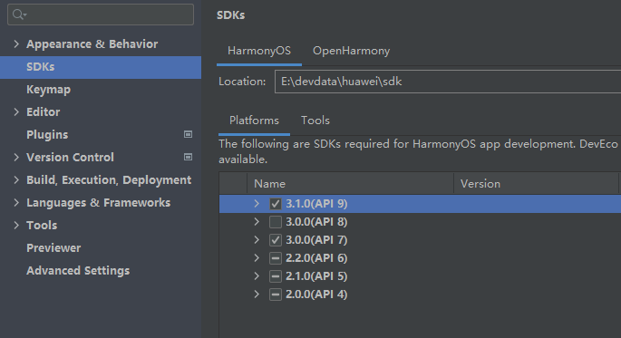The width and height of the screenshot is (621, 338).
Task: Expand the 3.1.0(API 9) SDK row
Action: pos(257,204)
